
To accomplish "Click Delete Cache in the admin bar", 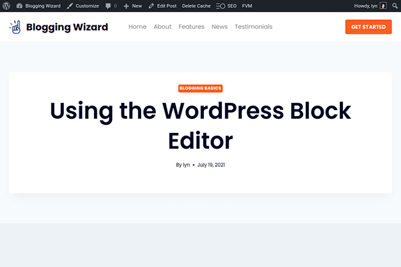I will (196, 5).
